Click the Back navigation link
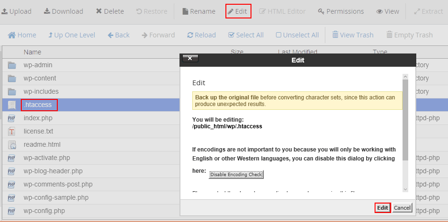 pyautogui.click(x=118, y=35)
